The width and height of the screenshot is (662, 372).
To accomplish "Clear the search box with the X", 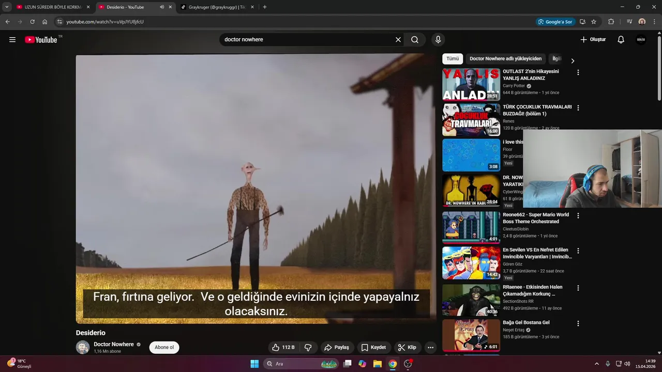I will 398,40.
